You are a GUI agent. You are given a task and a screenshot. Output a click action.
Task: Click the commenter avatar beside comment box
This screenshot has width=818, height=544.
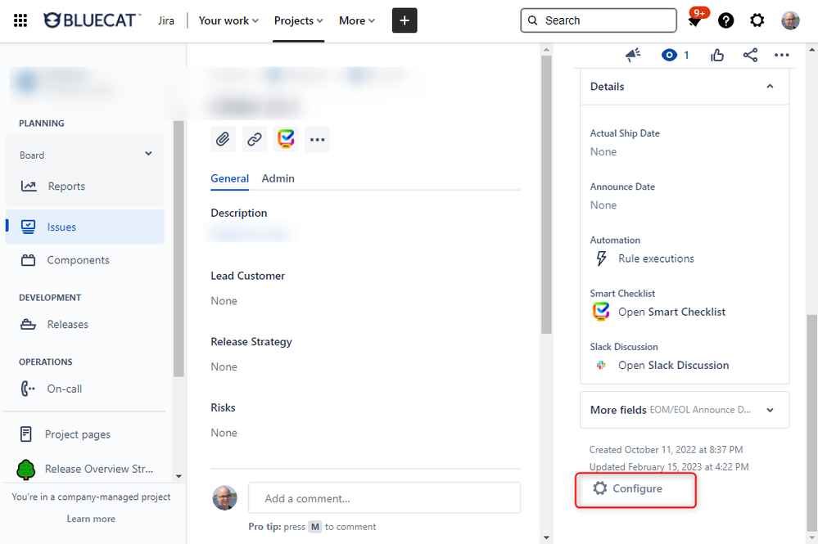[x=225, y=498]
